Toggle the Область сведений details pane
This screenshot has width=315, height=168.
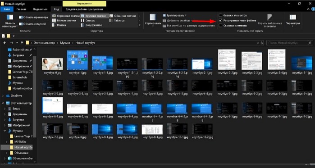point(32,24)
